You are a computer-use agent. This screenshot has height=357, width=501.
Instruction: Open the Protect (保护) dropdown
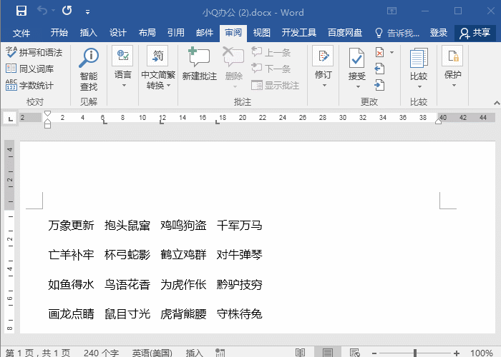coord(452,68)
